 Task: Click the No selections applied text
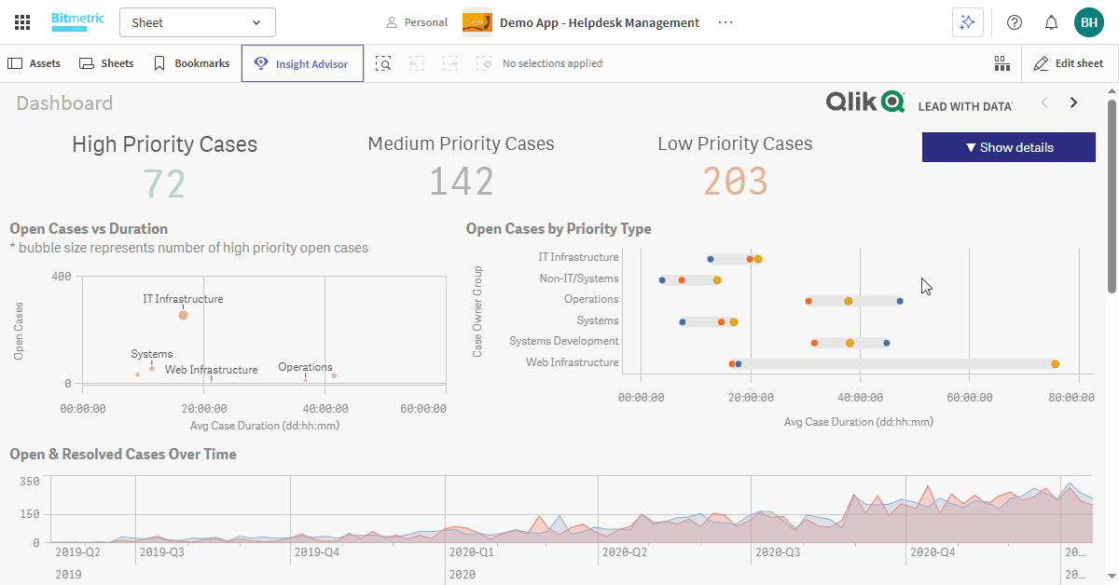click(x=552, y=63)
